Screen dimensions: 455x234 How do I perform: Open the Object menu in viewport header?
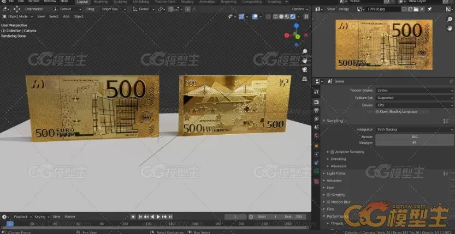click(78, 16)
